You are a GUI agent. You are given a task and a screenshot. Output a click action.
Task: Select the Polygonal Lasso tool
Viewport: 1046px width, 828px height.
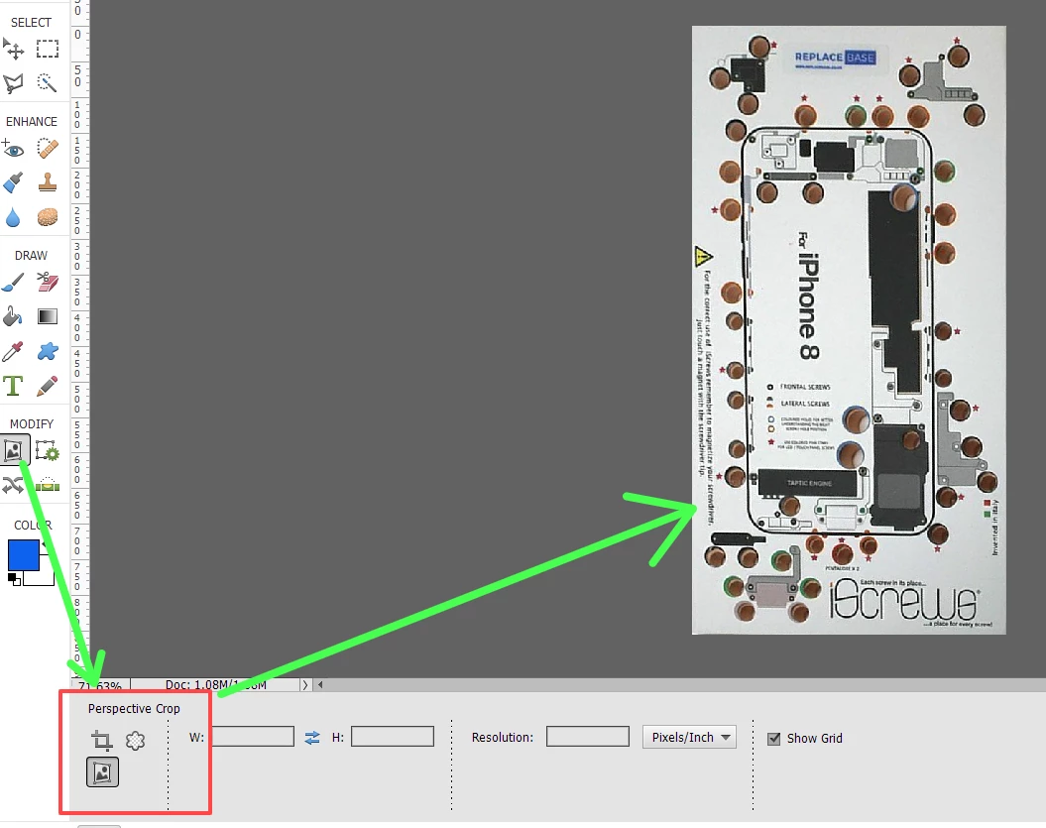(13, 83)
